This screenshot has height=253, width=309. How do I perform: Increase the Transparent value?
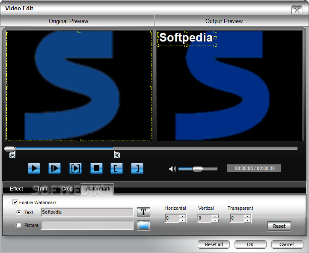click(247, 216)
